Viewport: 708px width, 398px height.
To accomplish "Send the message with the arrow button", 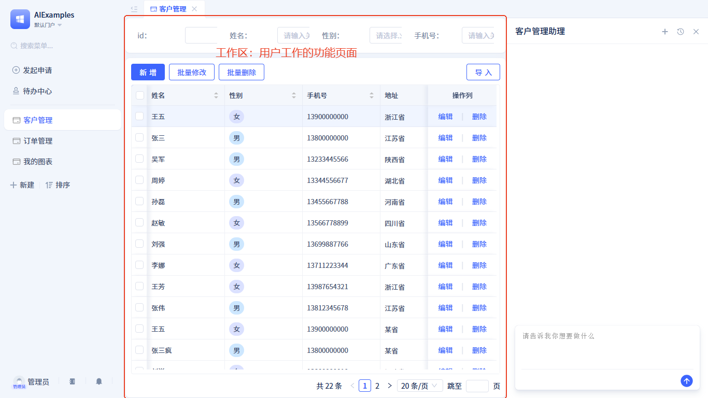I will pyautogui.click(x=687, y=381).
